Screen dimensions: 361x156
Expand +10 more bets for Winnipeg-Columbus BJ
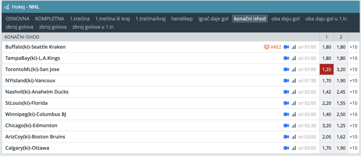(x=353, y=114)
